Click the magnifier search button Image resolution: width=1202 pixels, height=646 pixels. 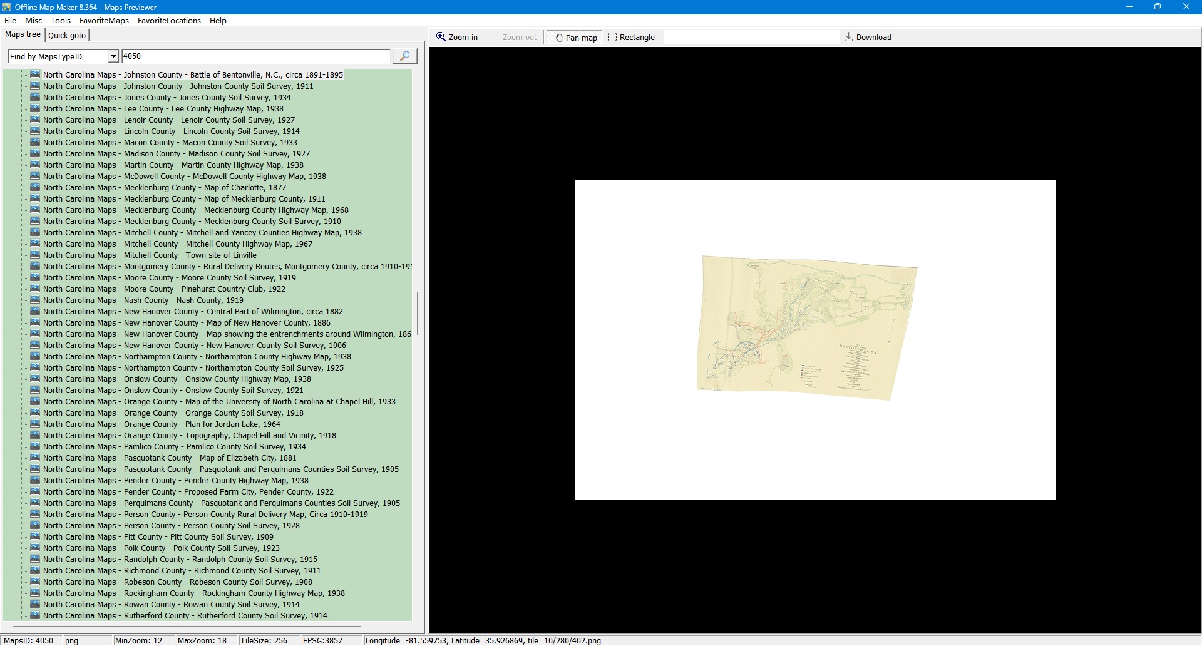[404, 56]
